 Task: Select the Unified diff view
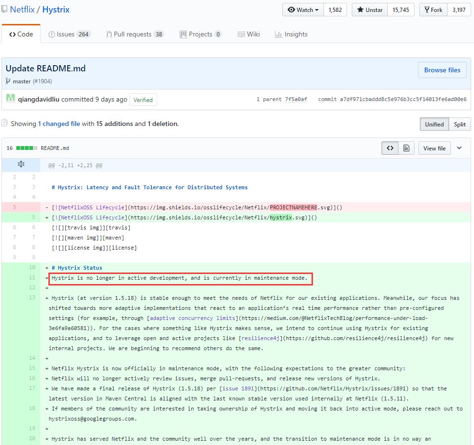tap(434, 124)
